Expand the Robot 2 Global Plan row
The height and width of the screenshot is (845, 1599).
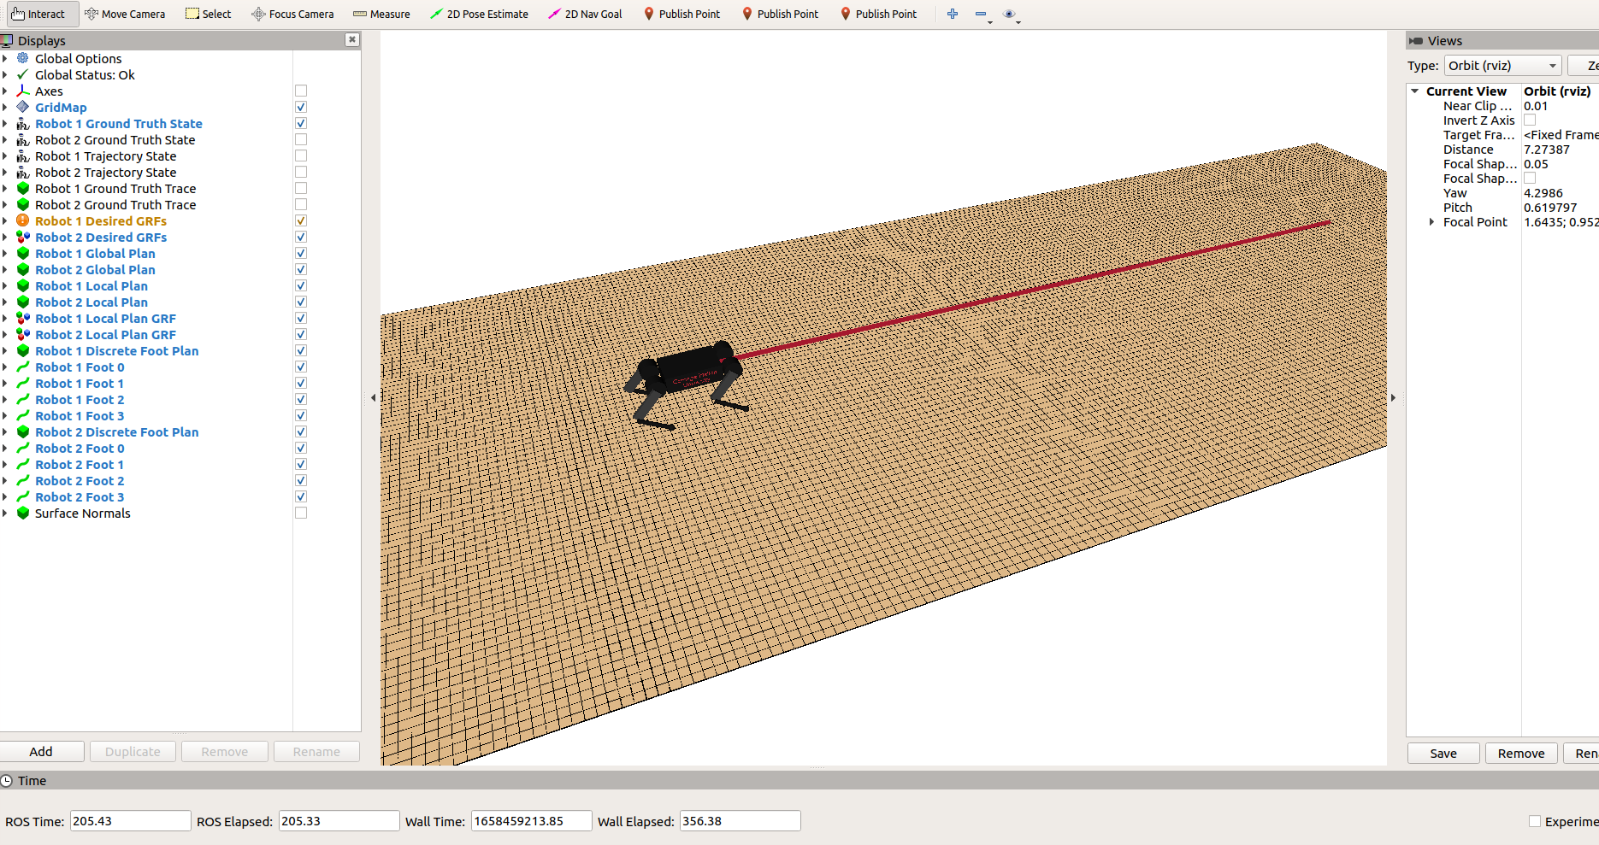coord(5,269)
